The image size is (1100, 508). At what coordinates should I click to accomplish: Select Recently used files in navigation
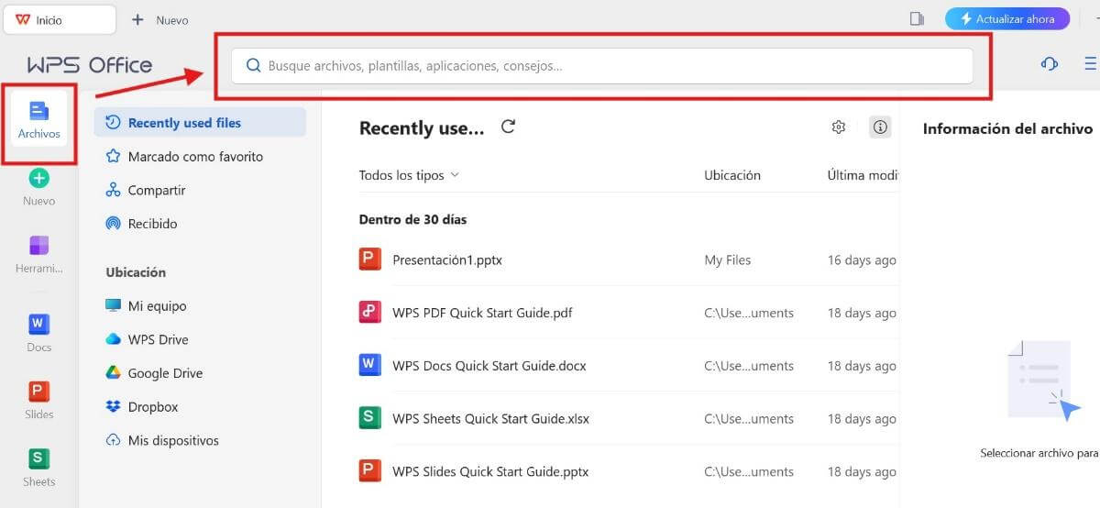[x=200, y=123]
